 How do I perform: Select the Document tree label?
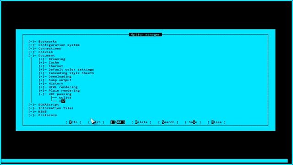point(47,55)
